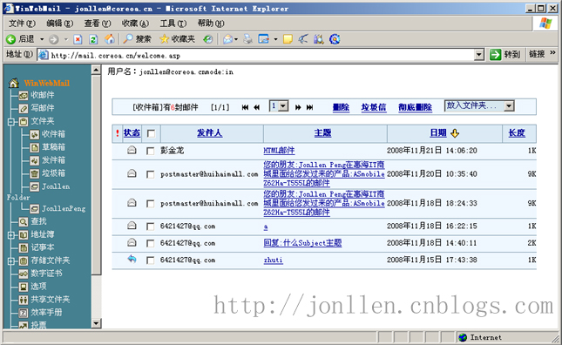Image resolution: width=562 pixels, height=345 pixels.
Task: Open the address bar dropdown arrow
Action: coord(479,55)
